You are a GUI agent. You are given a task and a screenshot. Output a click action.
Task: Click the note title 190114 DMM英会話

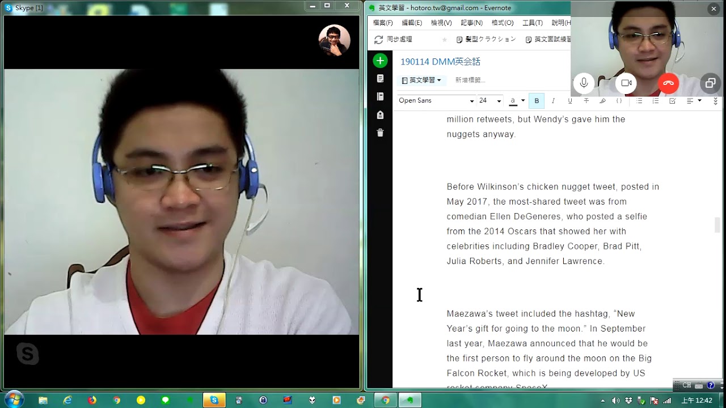pos(440,62)
